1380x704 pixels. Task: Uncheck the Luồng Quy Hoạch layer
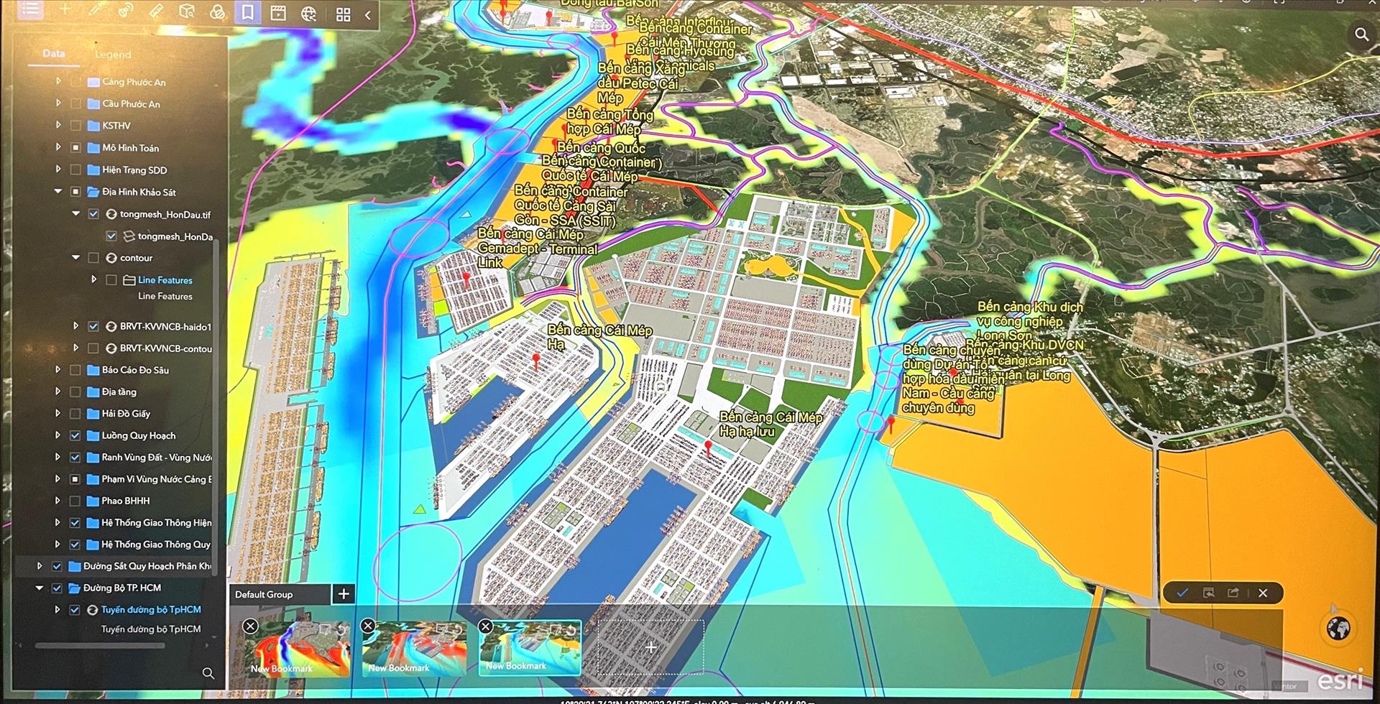coord(75,435)
